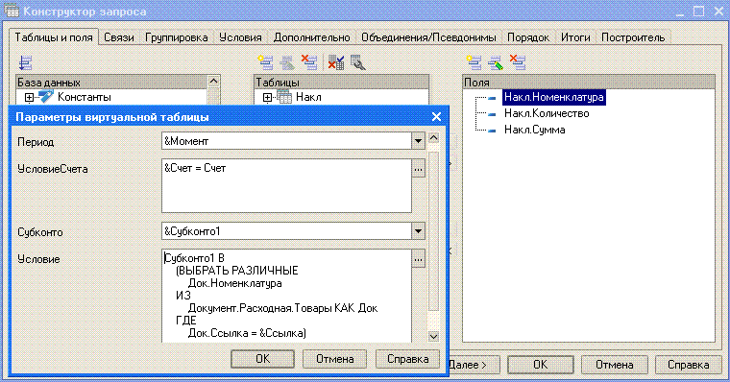Open the editor button for Условие field

pos(418,259)
